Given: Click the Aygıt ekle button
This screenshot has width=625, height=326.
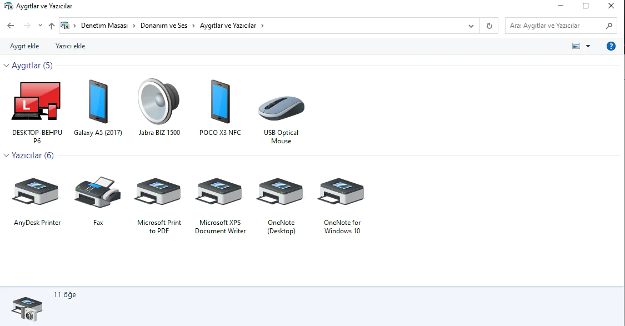Looking at the screenshot, I should 24,46.
